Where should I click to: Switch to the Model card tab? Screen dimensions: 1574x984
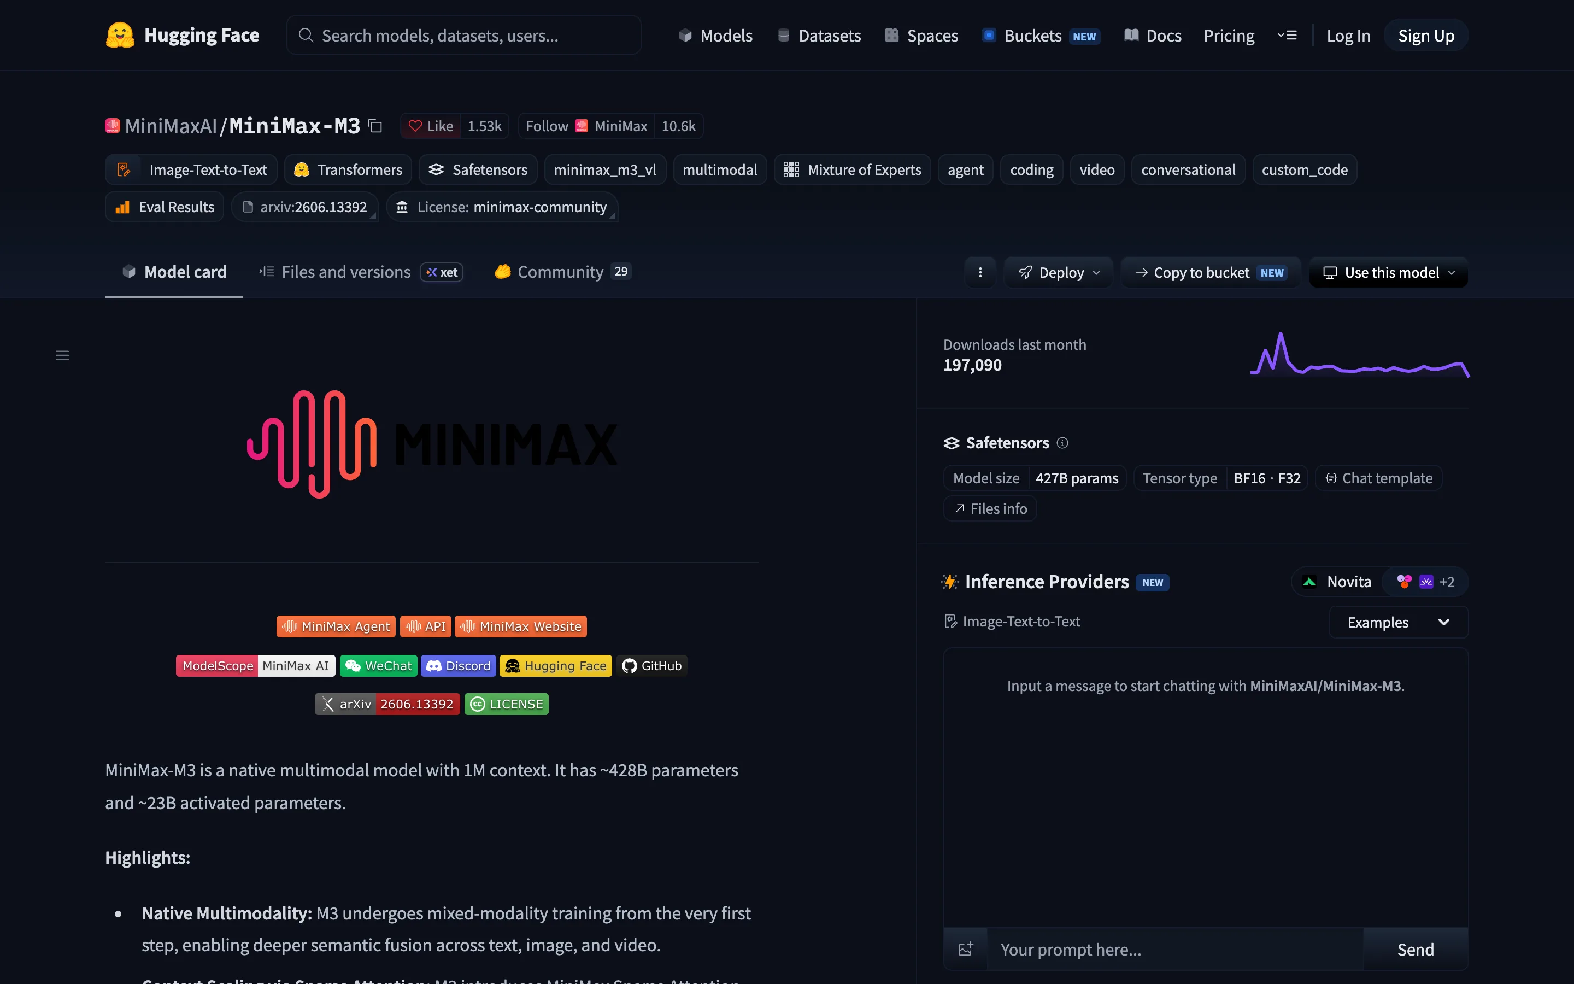tap(174, 272)
